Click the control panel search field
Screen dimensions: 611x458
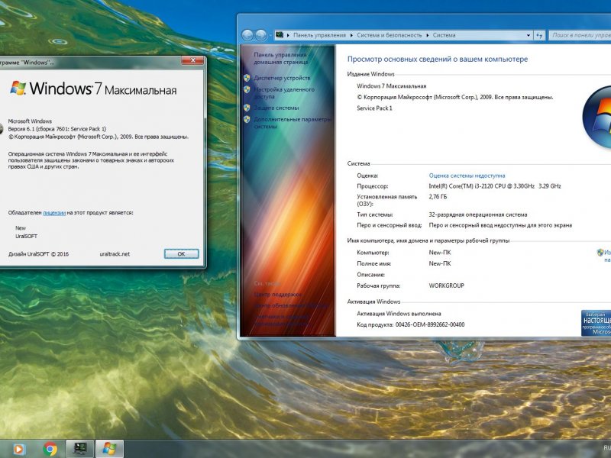(x=580, y=35)
